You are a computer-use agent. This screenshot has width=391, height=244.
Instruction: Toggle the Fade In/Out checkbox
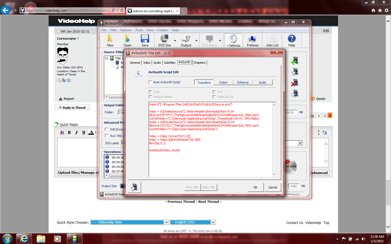214,97
